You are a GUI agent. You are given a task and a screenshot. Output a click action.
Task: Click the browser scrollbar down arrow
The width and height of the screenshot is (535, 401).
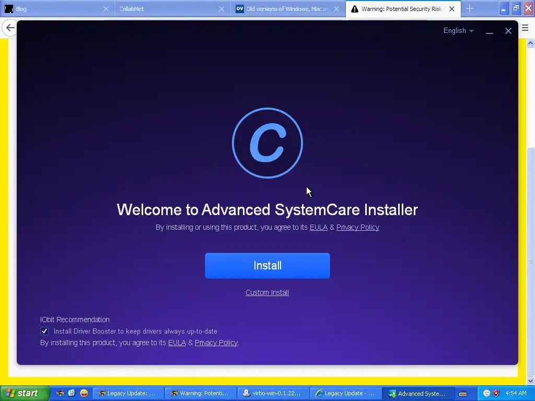pyautogui.click(x=530, y=381)
